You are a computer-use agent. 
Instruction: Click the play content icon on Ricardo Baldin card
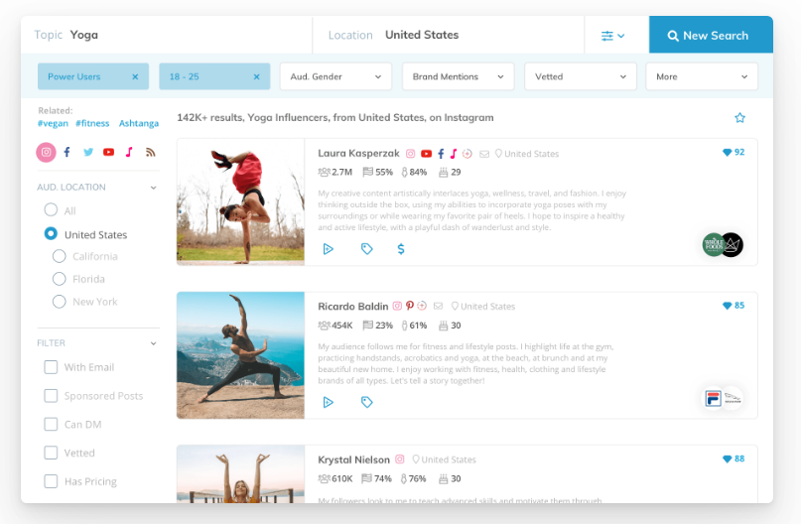(328, 402)
